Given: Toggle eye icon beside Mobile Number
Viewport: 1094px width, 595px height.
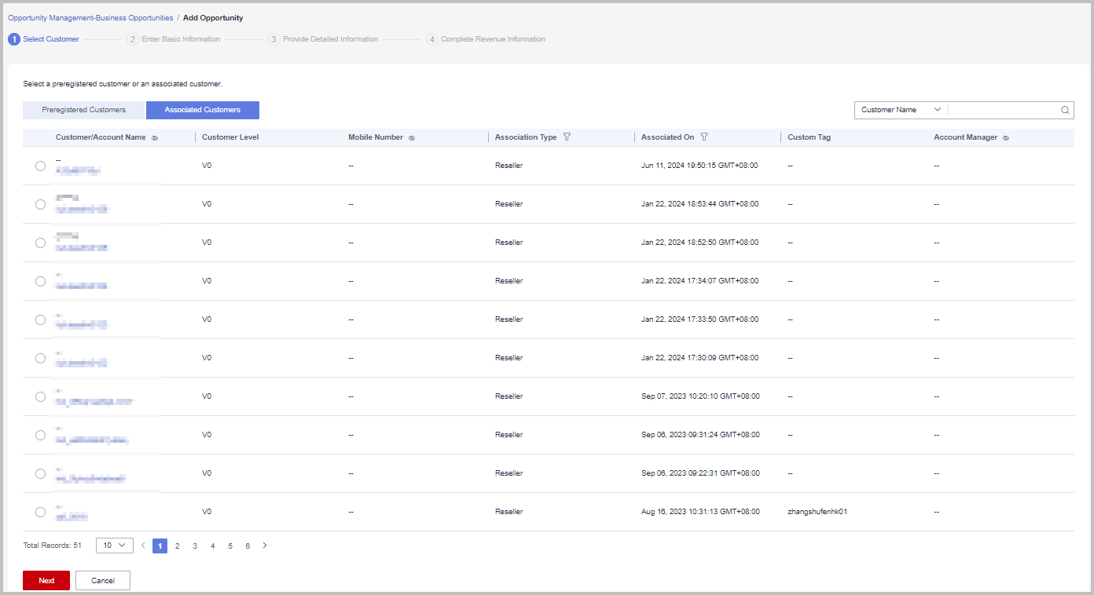Looking at the screenshot, I should 412,138.
